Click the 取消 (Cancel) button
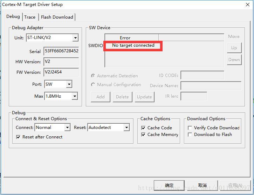Viewport: 254px width, 195px height. click(202, 185)
